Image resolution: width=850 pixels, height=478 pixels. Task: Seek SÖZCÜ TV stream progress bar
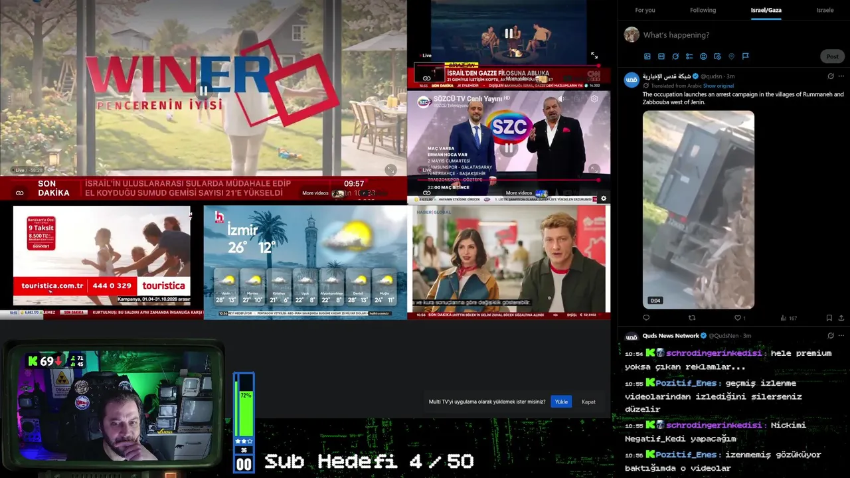tap(509, 179)
